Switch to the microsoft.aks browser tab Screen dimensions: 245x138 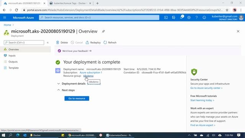click(24, 3)
